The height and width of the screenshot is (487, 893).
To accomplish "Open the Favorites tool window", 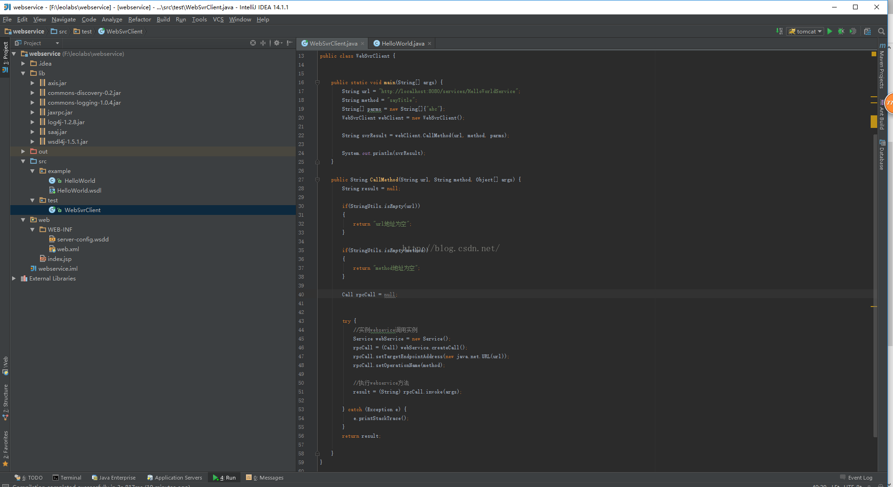I will pos(6,448).
